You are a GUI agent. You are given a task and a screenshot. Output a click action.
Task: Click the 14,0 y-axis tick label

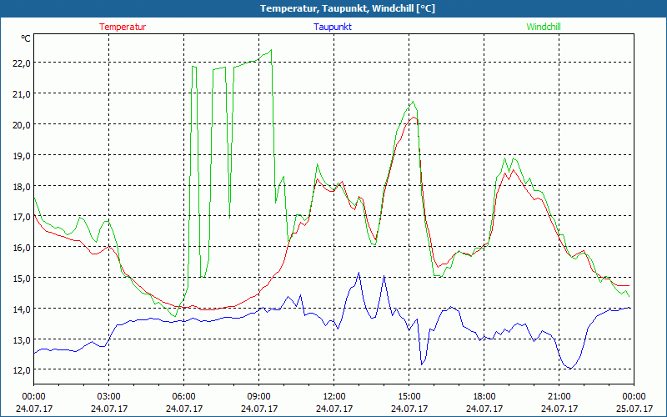click(x=20, y=309)
